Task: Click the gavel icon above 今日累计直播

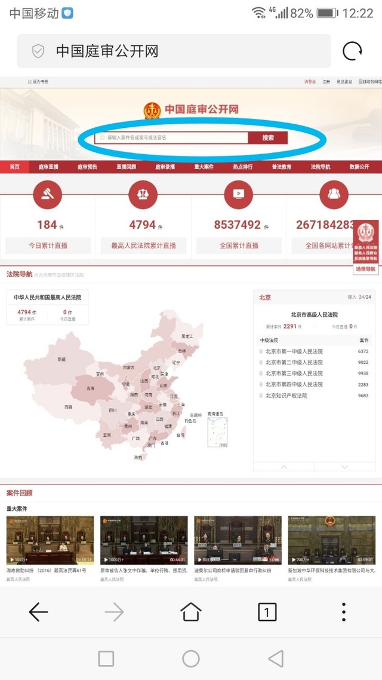Action: (x=48, y=195)
